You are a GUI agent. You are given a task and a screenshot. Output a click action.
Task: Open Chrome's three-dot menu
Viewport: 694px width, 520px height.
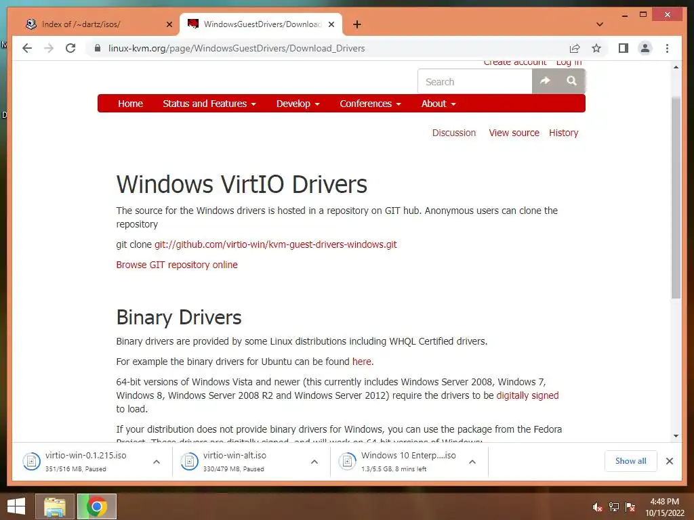[x=667, y=48]
